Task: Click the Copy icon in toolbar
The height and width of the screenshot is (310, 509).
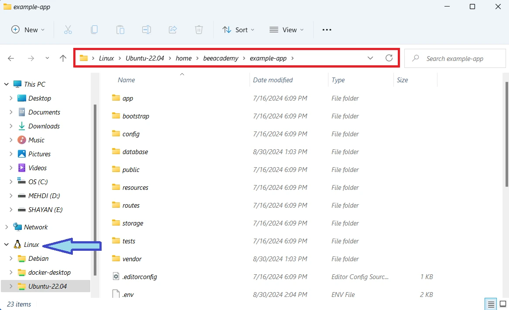Action: tap(94, 30)
